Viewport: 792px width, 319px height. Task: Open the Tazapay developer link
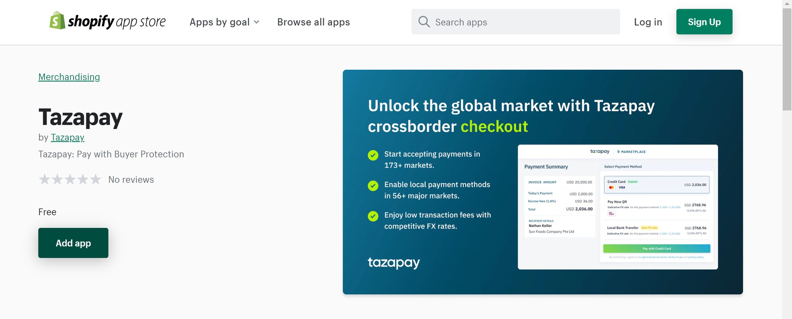point(68,137)
